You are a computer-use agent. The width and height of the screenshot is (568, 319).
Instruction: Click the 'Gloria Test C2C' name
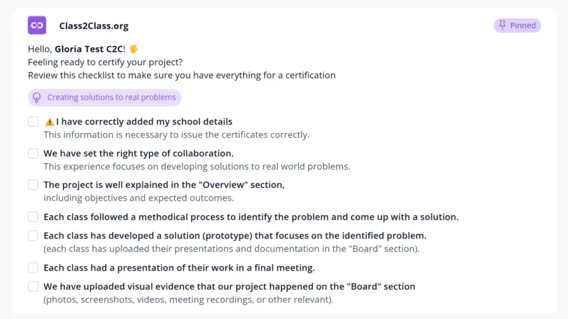(90, 49)
